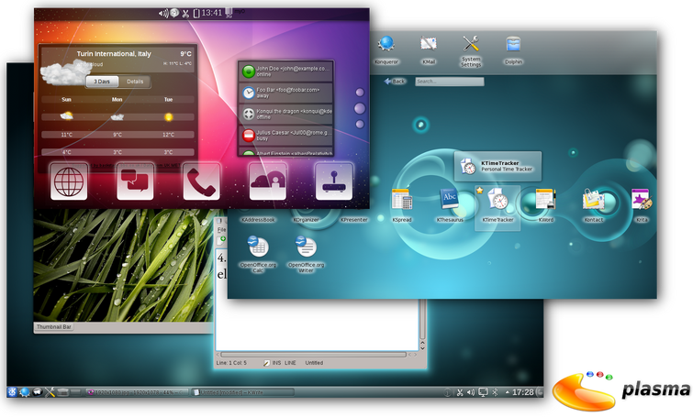Open KThesaurus application
This screenshot has height=417, width=693.
(450, 201)
